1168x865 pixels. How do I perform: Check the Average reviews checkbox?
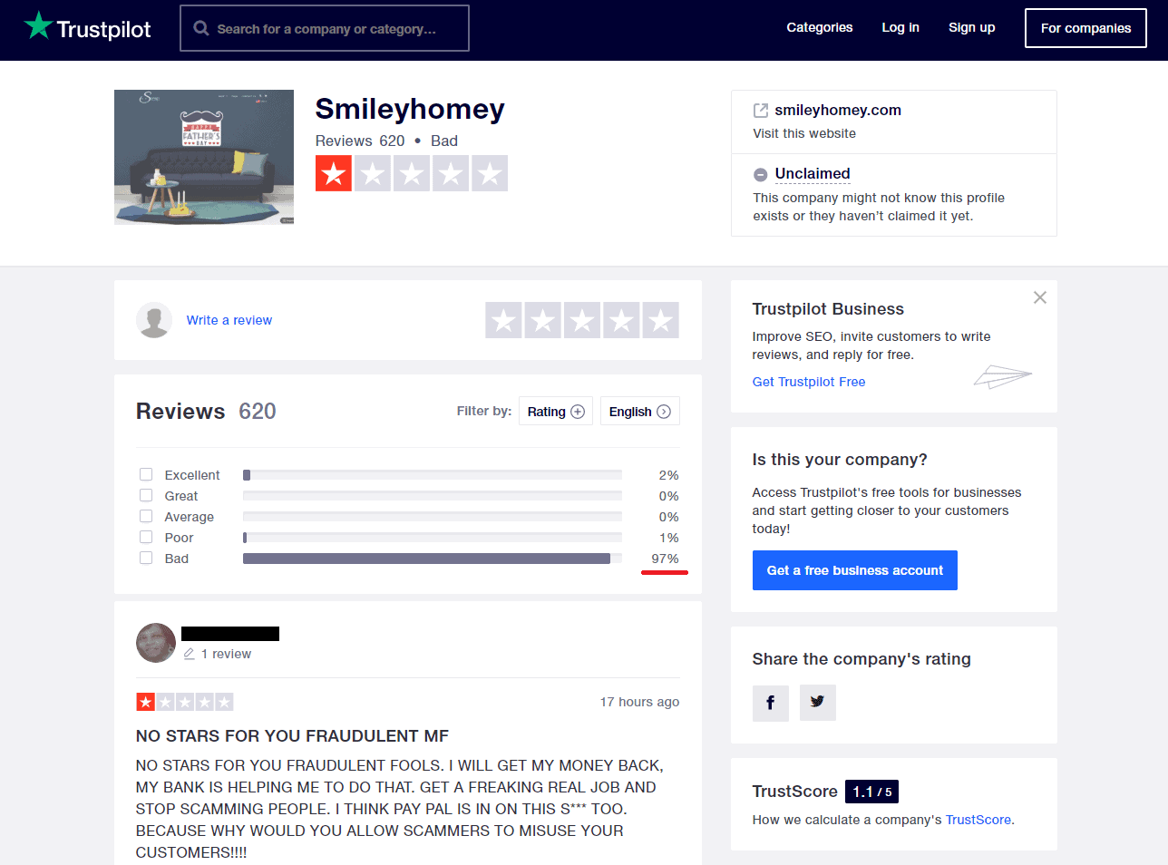point(146,516)
